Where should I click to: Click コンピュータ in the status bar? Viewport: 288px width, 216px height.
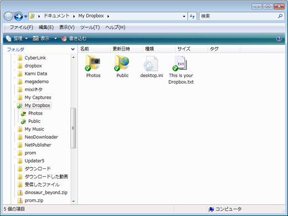pyautogui.click(x=225, y=209)
